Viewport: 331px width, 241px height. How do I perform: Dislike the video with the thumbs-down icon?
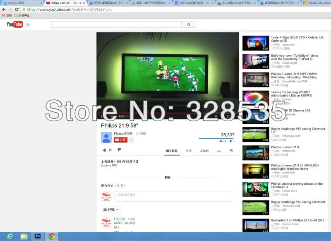[119, 150]
